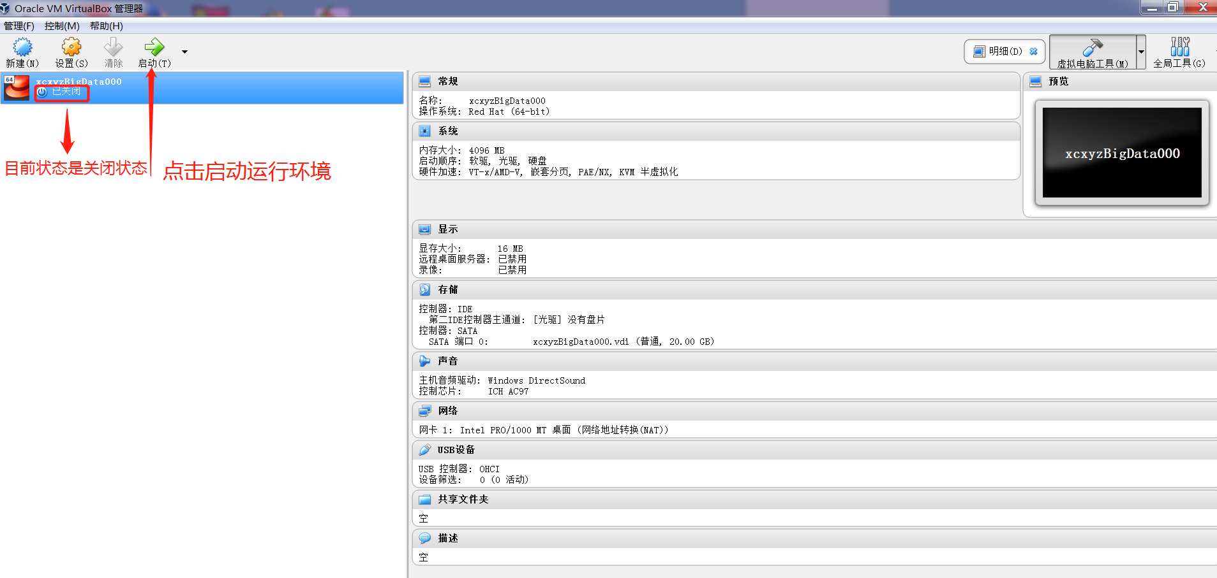Image resolution: width=1217 pixels, height=578 pixels.
Task: Click the 'Red Hat (64-bit)' OS text
Action: click(x=509, y=112)
